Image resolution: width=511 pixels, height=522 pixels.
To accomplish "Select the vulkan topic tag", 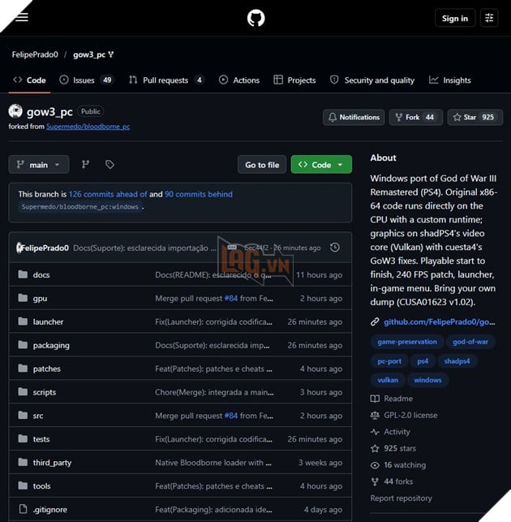I will [388, 380].
